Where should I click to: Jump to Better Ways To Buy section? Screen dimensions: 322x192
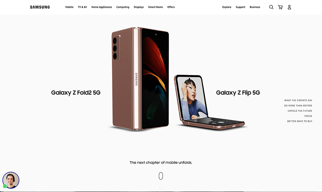(300, 121)
